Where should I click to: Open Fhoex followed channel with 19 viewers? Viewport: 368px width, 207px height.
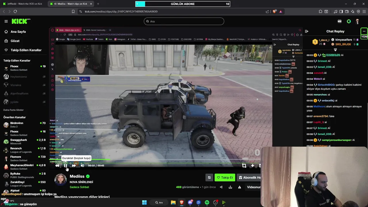click(x=24, y=68)
